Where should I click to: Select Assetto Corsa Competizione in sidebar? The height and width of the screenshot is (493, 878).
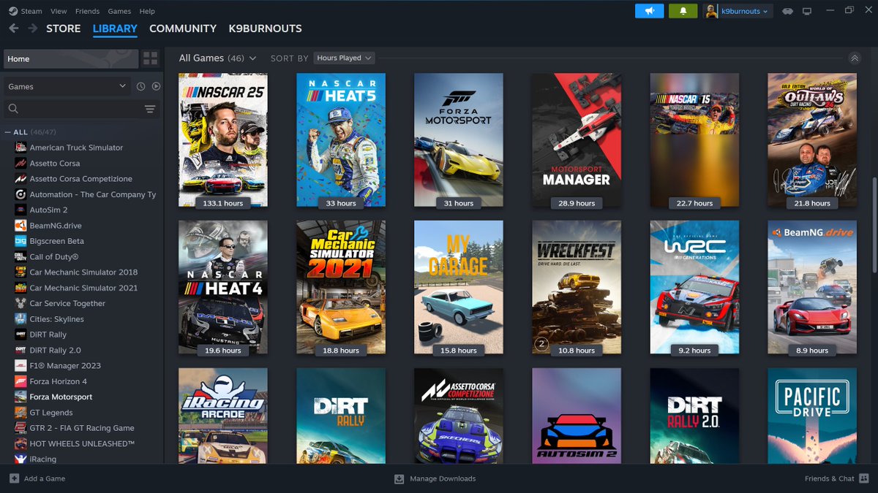81,179
